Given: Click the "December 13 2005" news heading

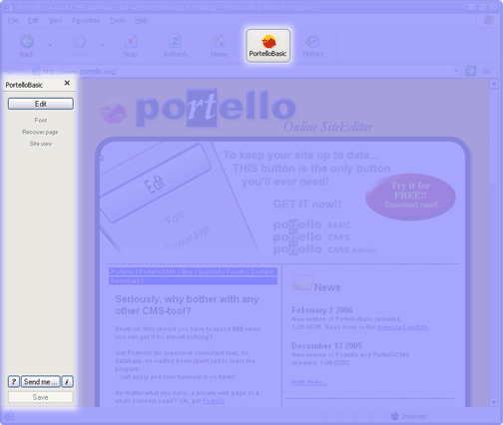Looking at the screenshot, I should 326,346.
